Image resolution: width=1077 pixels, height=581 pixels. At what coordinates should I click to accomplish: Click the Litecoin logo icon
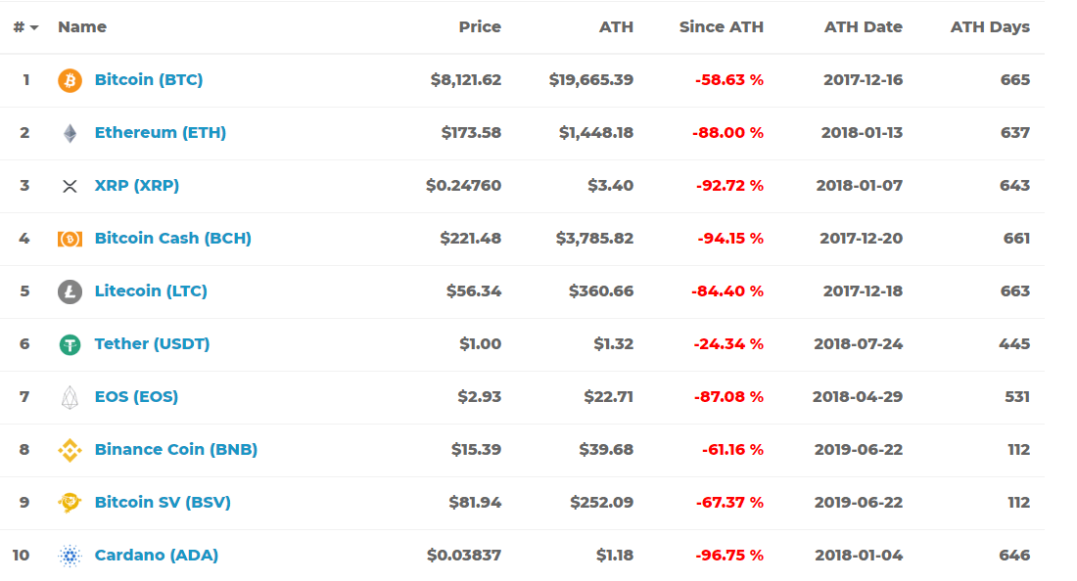coord(69,290)
